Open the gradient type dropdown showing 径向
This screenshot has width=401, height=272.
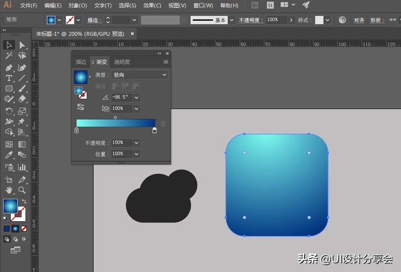[x=139, y=75]
